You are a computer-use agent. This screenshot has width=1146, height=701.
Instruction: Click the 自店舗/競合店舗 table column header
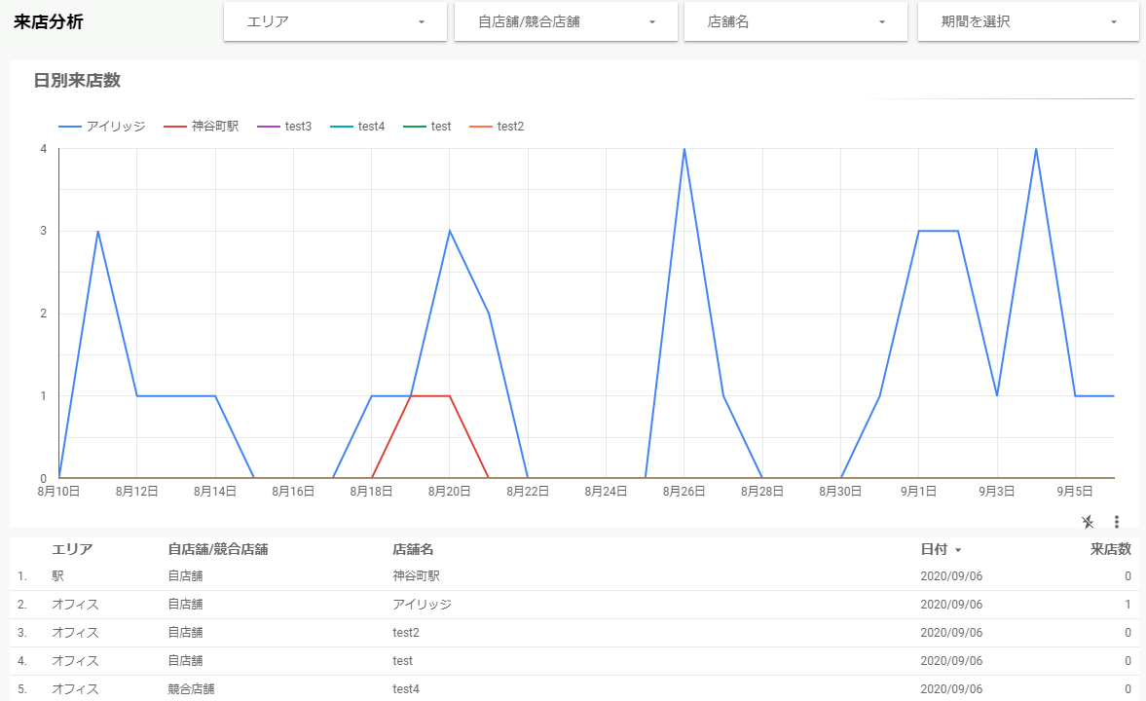(218, 549)
